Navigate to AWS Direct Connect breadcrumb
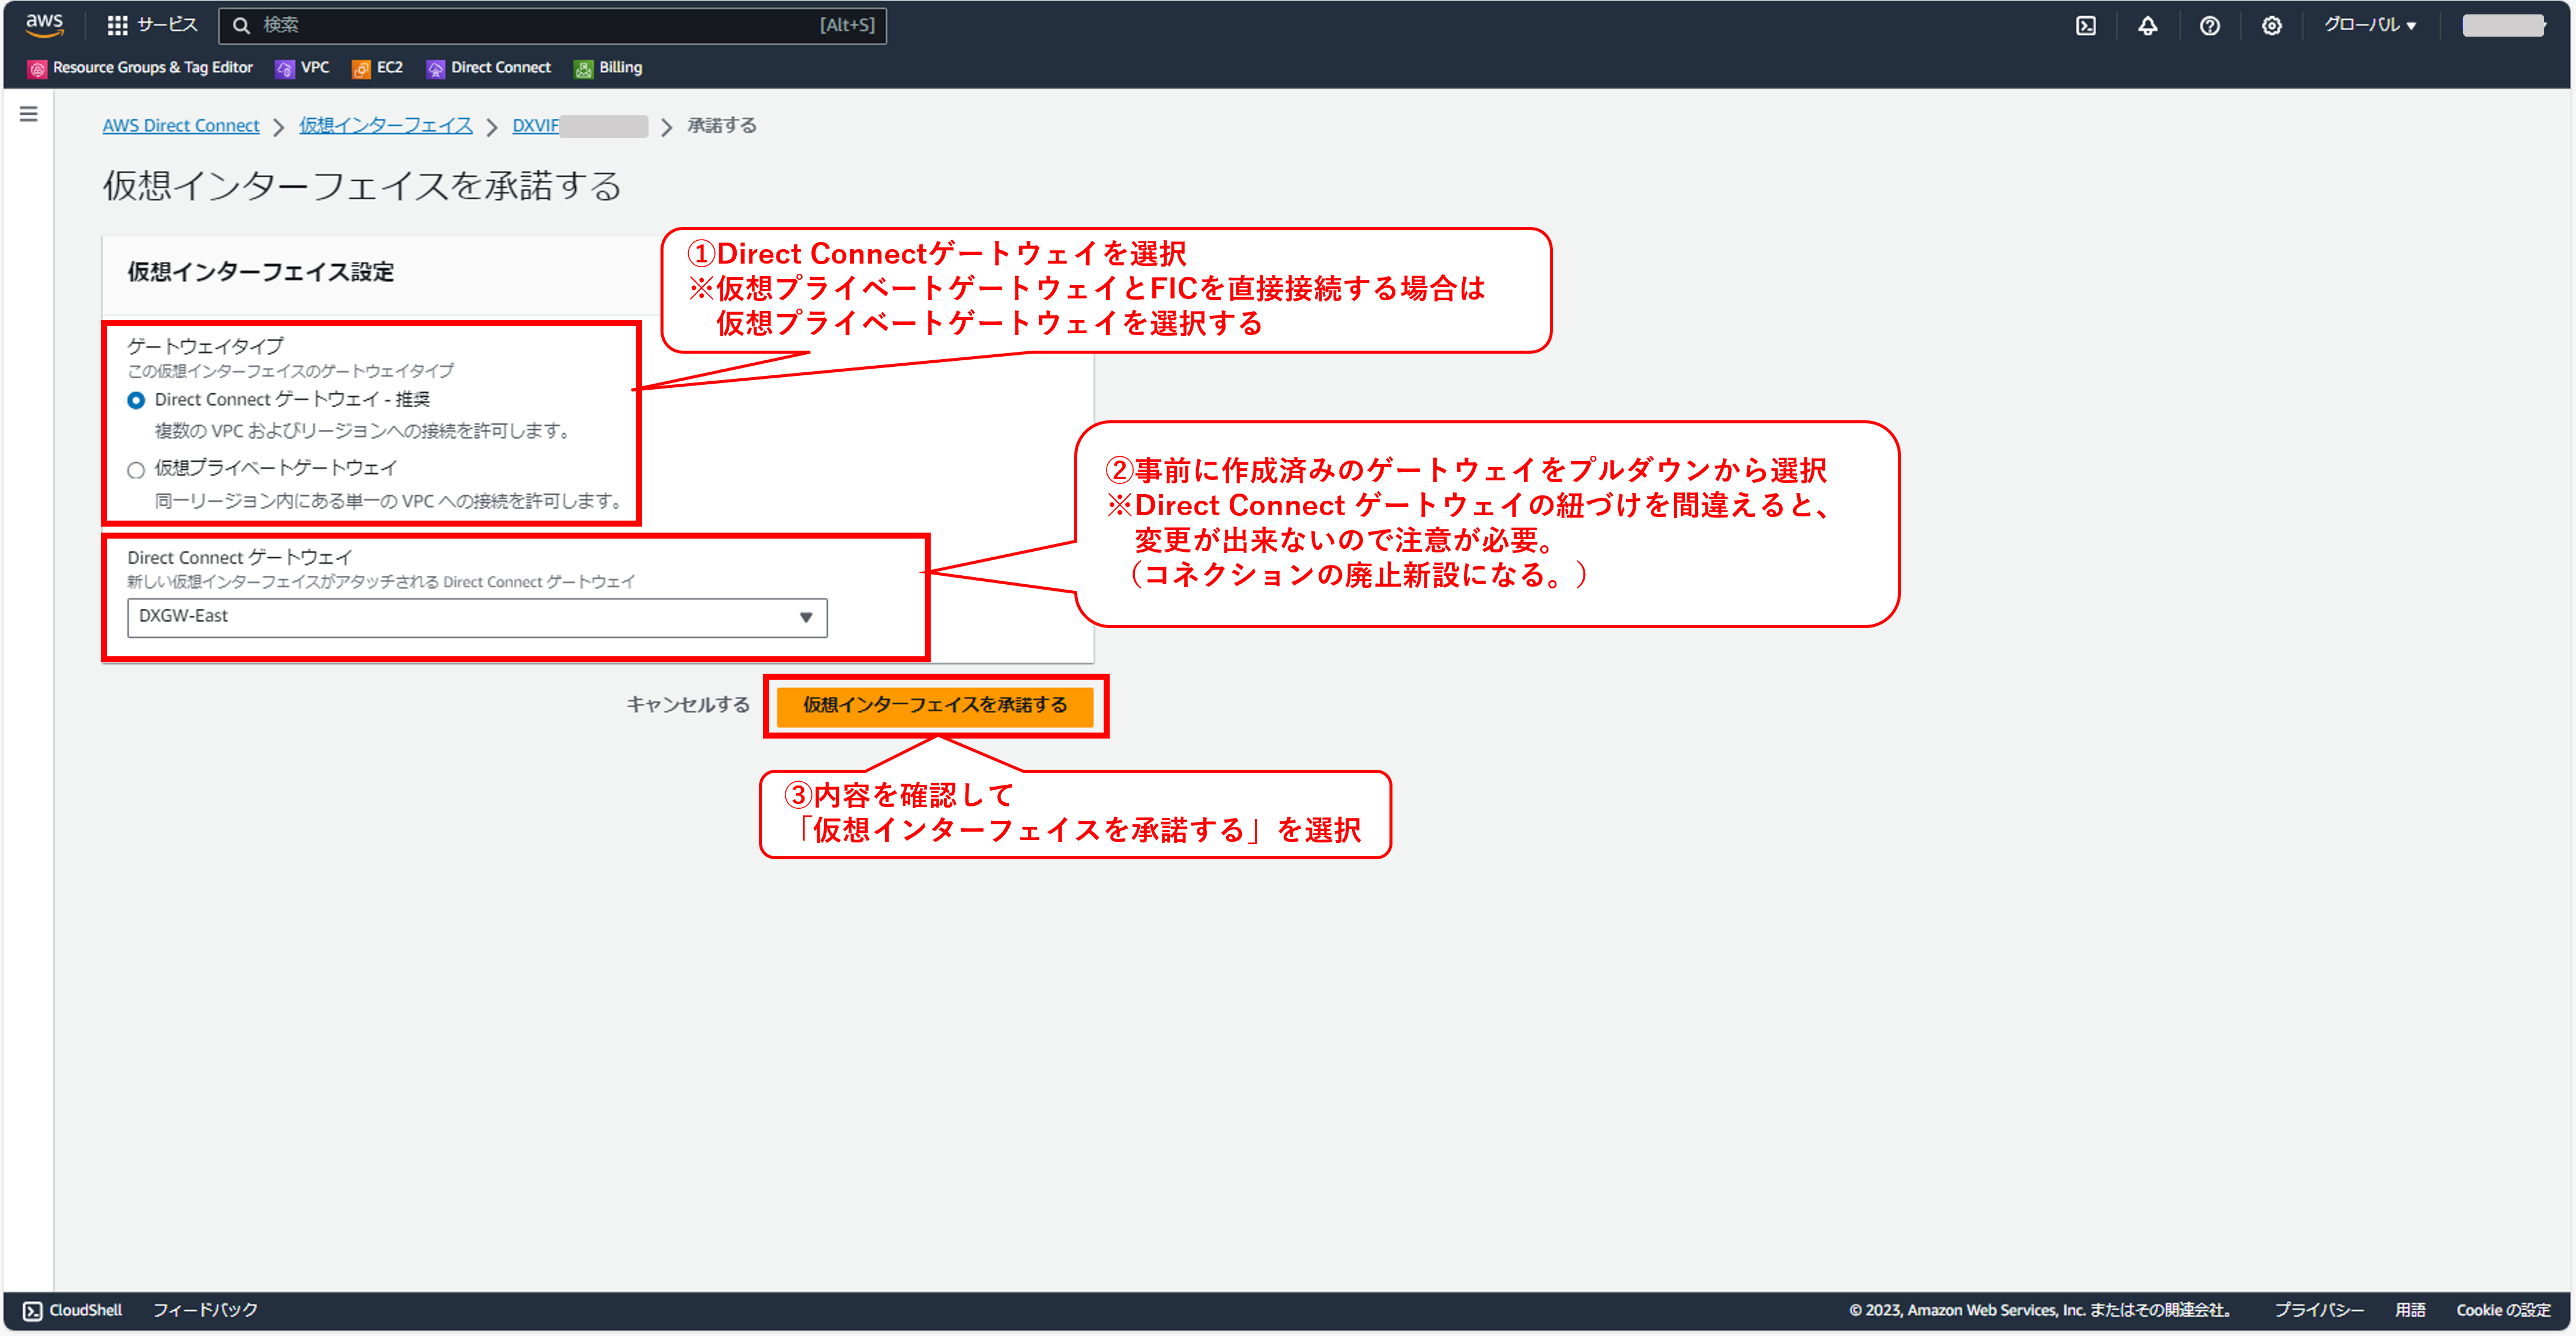Image resolution: width=2576 pixels, height=1336 pixels. [180, 125]
